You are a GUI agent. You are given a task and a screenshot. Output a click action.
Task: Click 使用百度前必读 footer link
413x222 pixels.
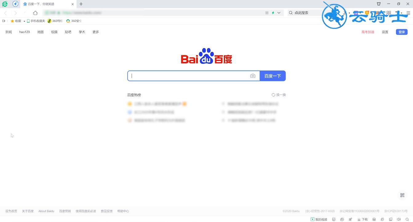(x=86, y=211)
